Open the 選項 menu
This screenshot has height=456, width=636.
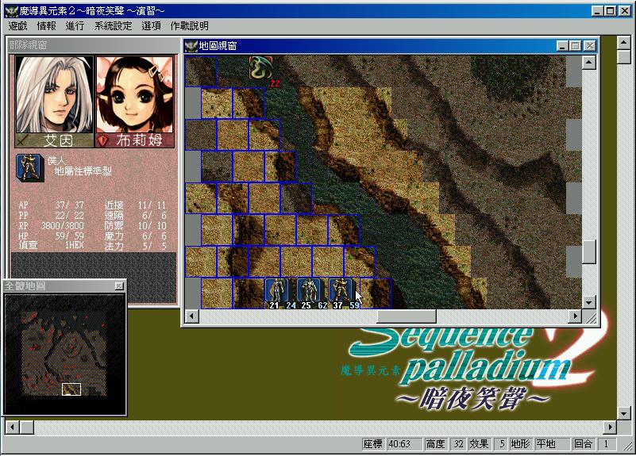click(152, 26)
